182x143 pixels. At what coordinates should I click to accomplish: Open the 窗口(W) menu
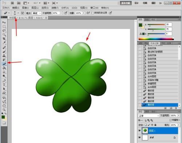click(x=94, y=8)
